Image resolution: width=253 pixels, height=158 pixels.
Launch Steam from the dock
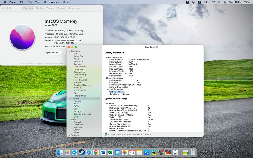81,152
